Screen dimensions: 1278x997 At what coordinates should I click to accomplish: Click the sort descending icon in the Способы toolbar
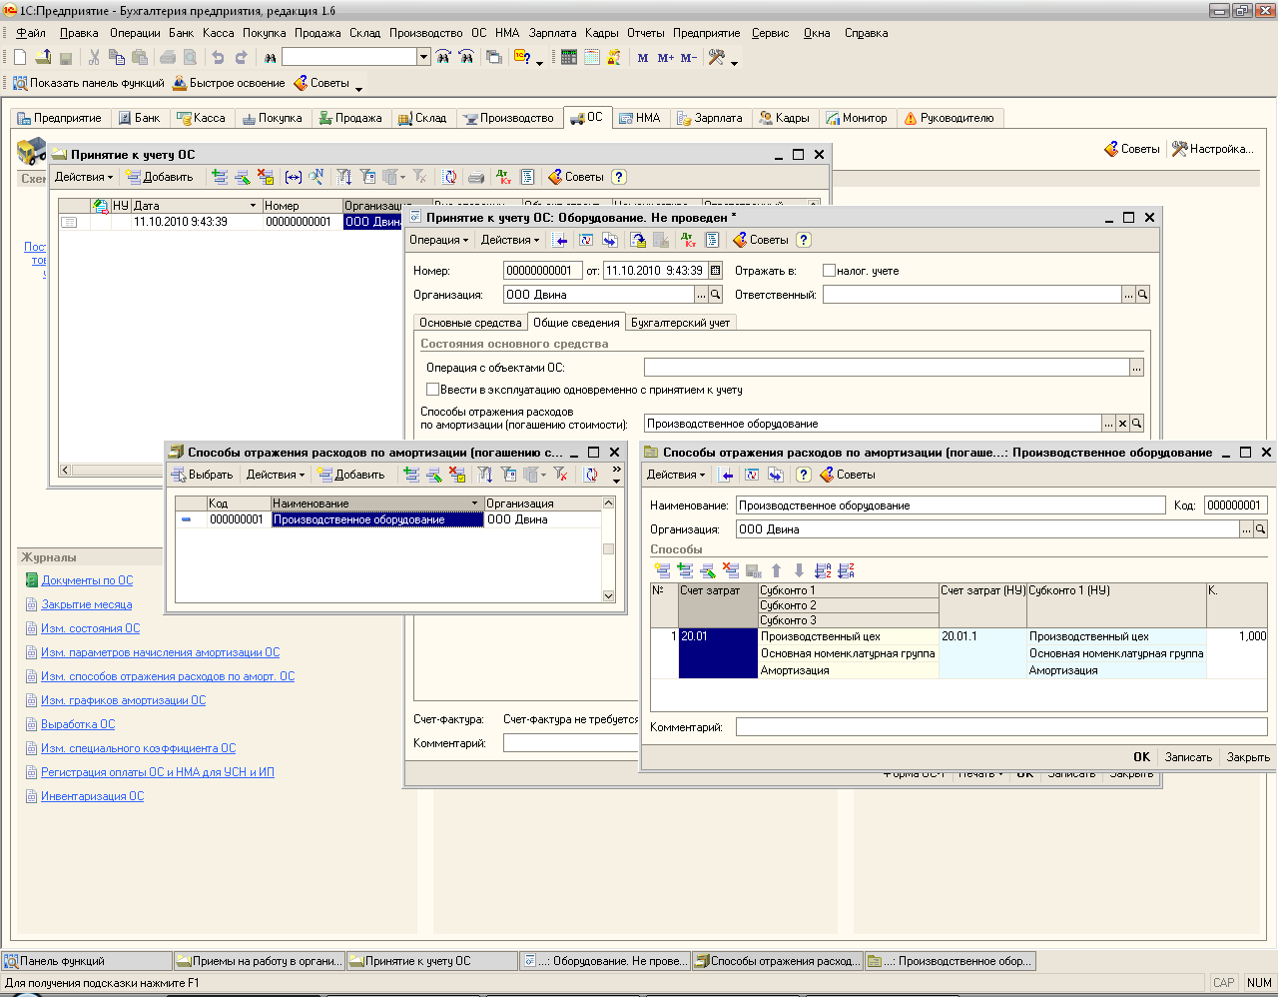(846, 570)
